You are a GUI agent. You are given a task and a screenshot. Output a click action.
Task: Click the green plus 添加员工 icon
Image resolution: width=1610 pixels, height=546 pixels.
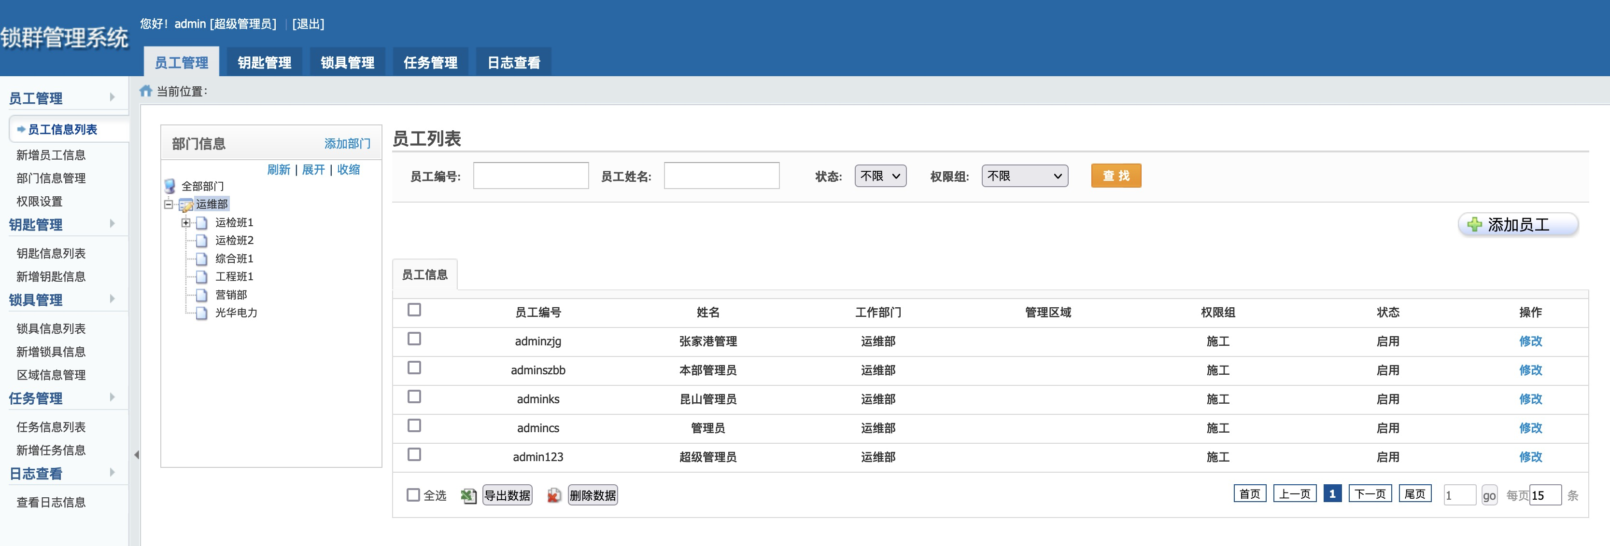pos(1474,225)
